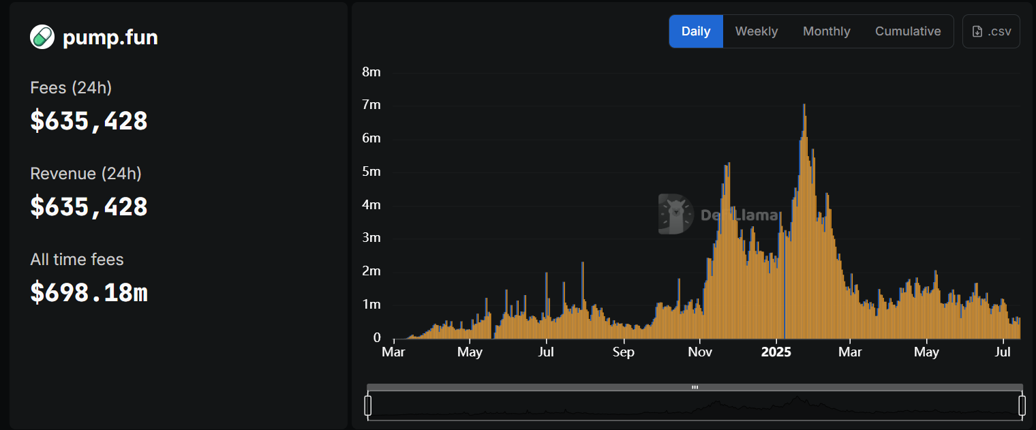Click the Fees (24h) label
The height and width of the screenshot is (430, 1036).
coord(71,88)
